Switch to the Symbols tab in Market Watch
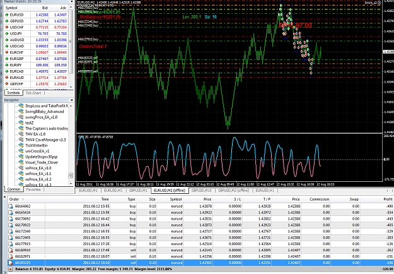 (x=13, y=93)
